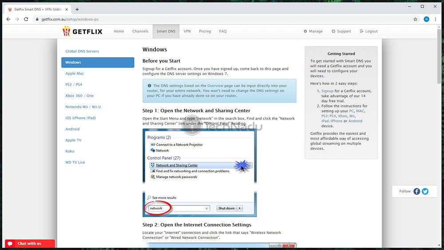Image resolution: width=444 pixels, height=250 pixels.
Task: Click the Overview link in info box
Action: [x=215, y=86]
